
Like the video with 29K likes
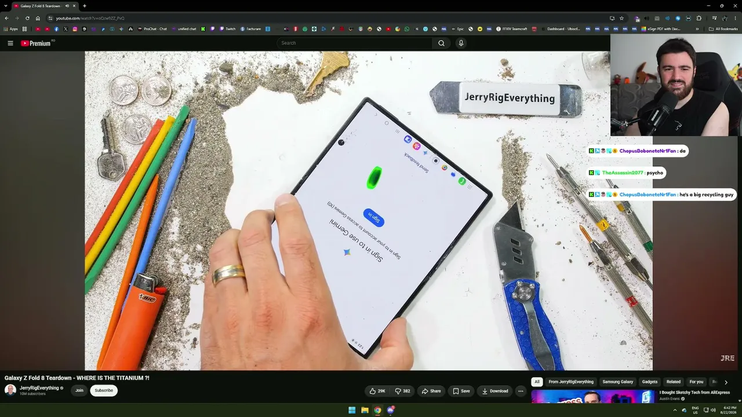pyautogui.click(x=377, y=391)
